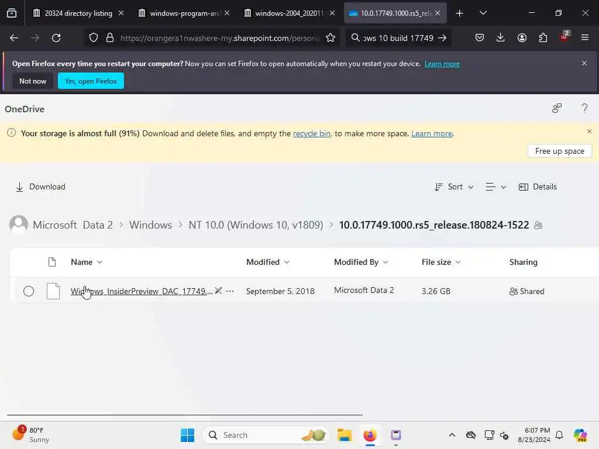The image size is (599, 449).
Task: Select the Windows_InsiderPreview file with its circle checkbox
Action: point(29,291)
